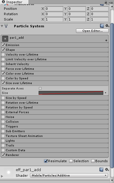Click the par1_add module header bar
114x183 pixels.
(x=55, y=39)
